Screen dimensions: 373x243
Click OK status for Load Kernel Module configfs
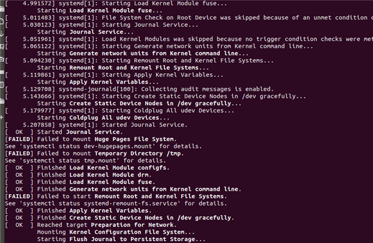19,167
